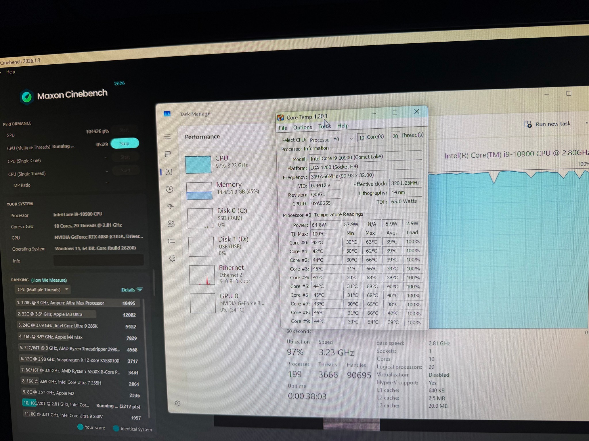589x441 pixels.
Task: Click the Task Manager title bar app icon
Action: (x=167, y=114)
